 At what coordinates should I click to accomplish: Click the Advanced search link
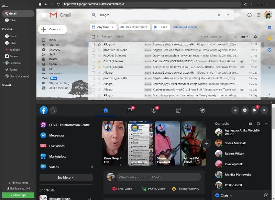pyautogui.click(x=185, y=27)
